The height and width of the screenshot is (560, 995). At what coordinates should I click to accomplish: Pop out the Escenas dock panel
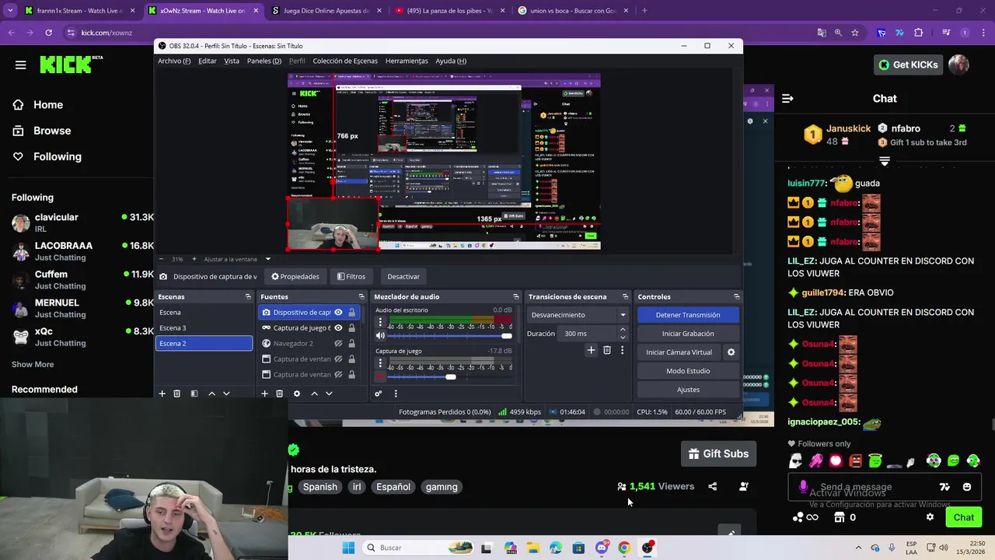(248, 296)
